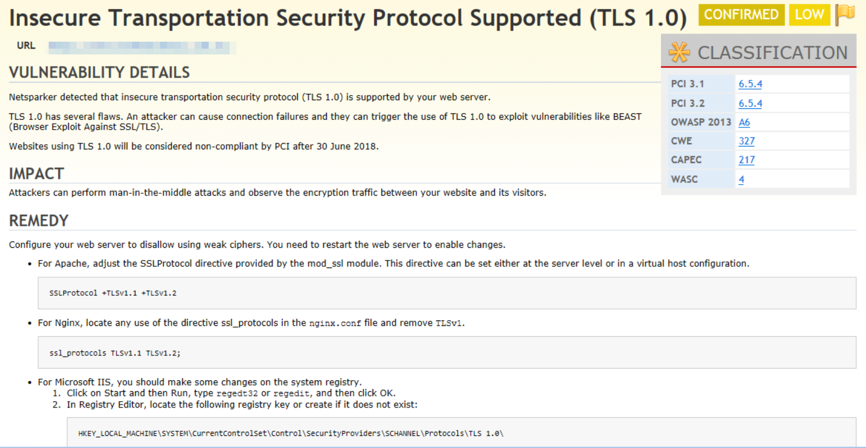Open the CWE 327 reference link
Image resolution: width=866 pixels, height=448 pixels.
747,141
